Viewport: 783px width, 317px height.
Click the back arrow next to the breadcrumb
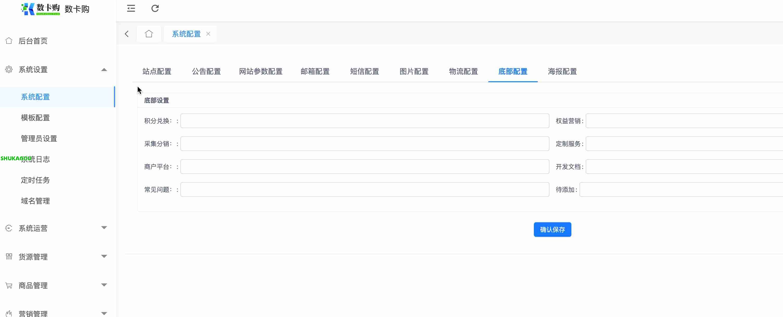tap(127, 34)
